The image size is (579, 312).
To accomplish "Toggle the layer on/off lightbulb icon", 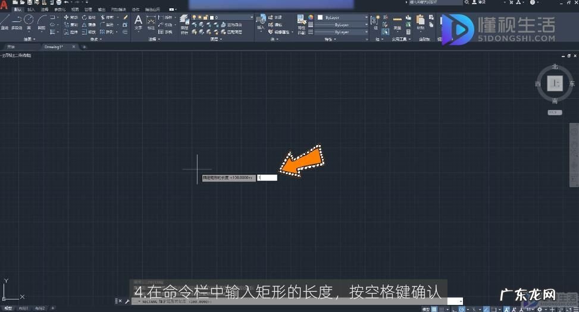I will 194,17.
